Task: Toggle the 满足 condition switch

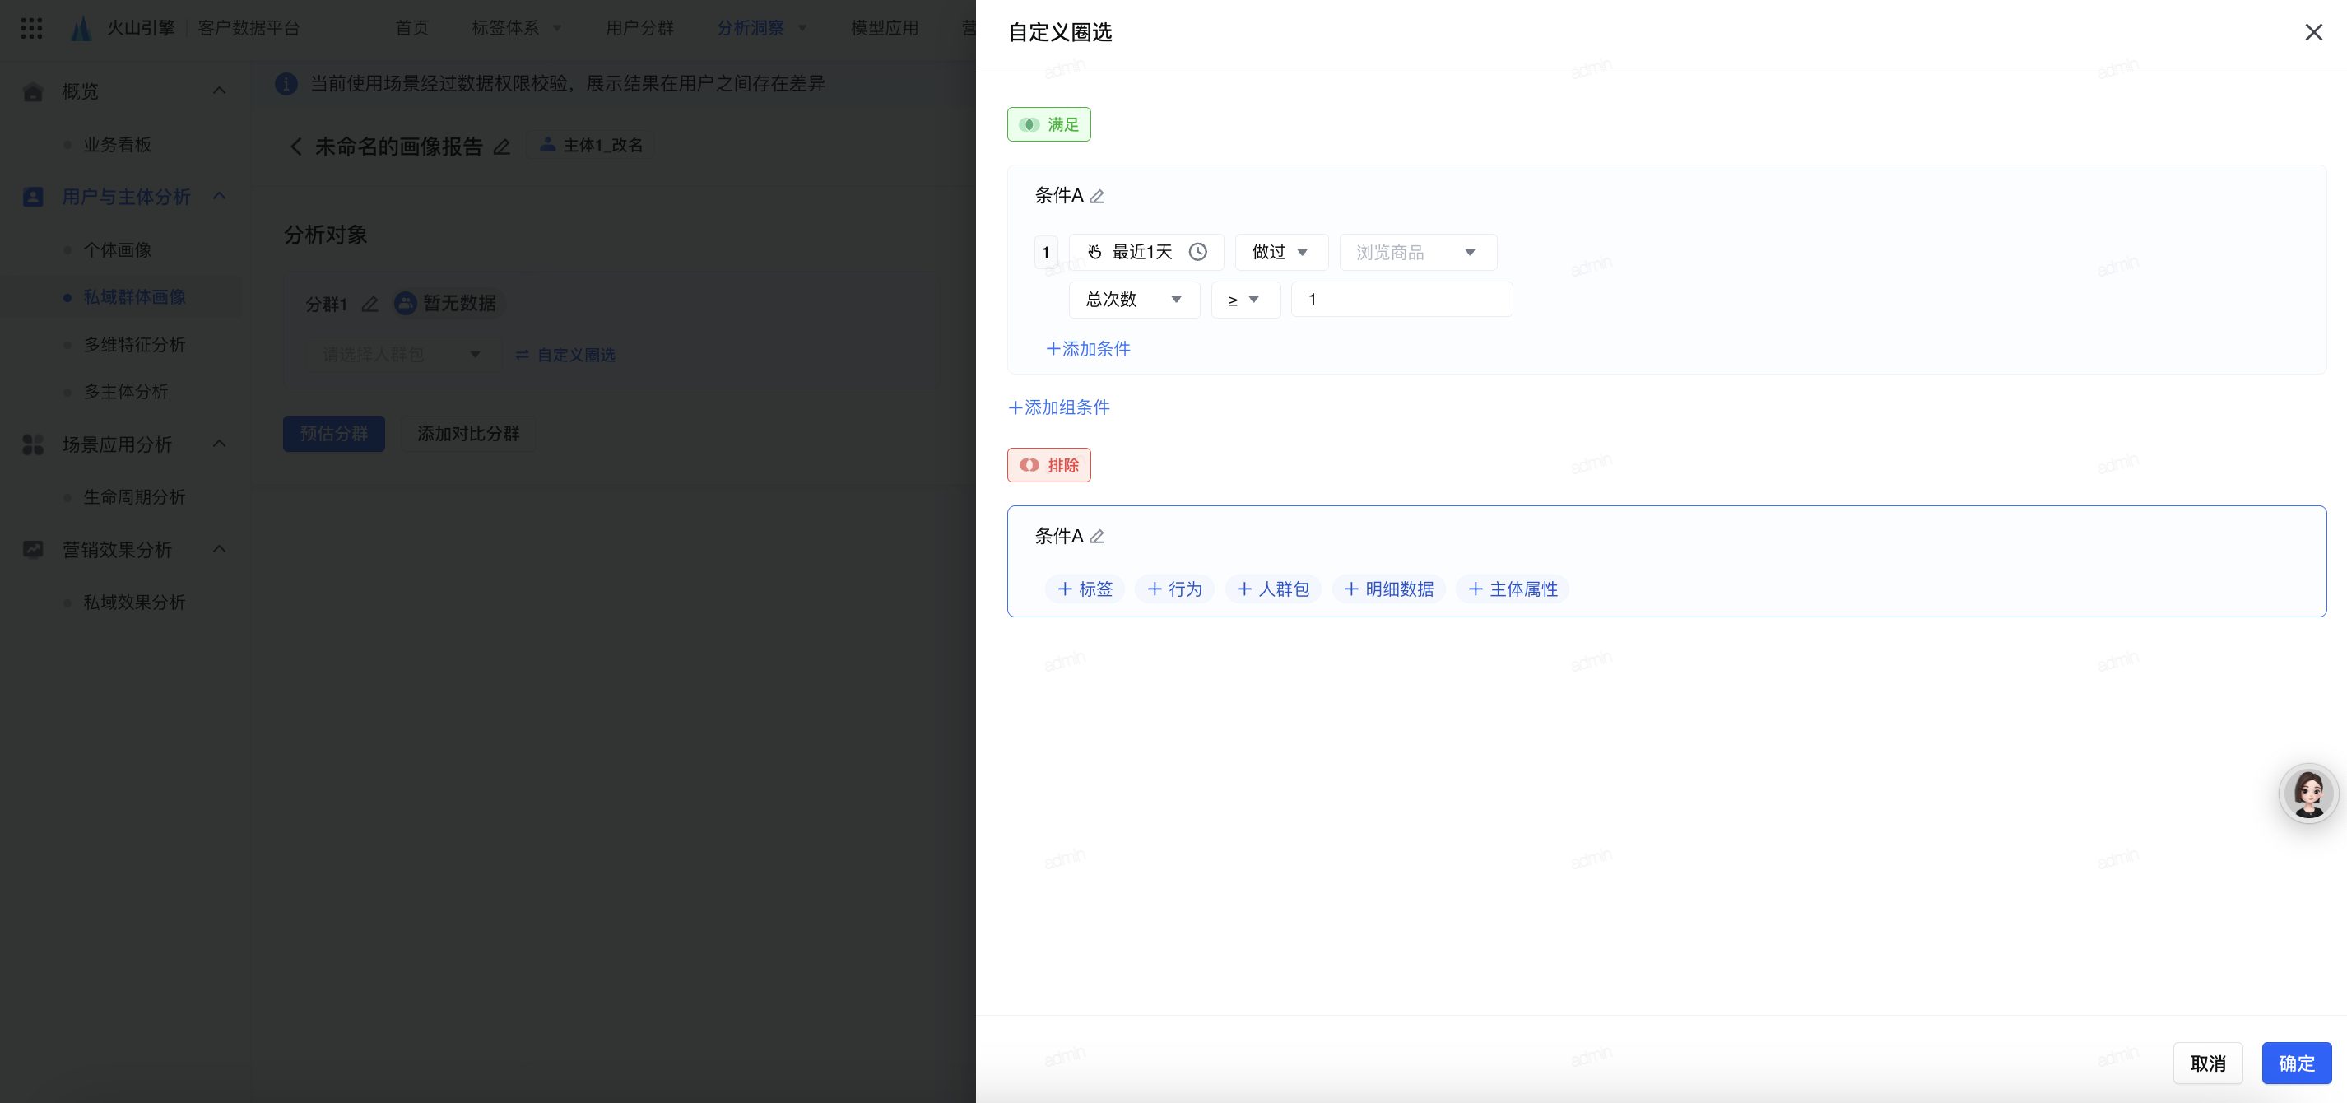Action: click(x=1048, y=124)
